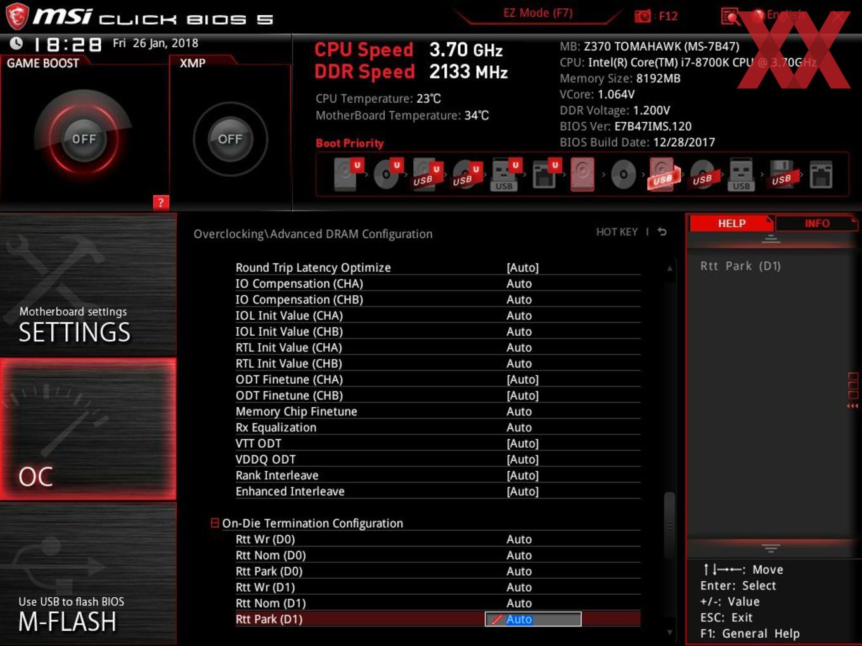
Task: Select the Rtt Park (D0) row
Action: point(437,571)
